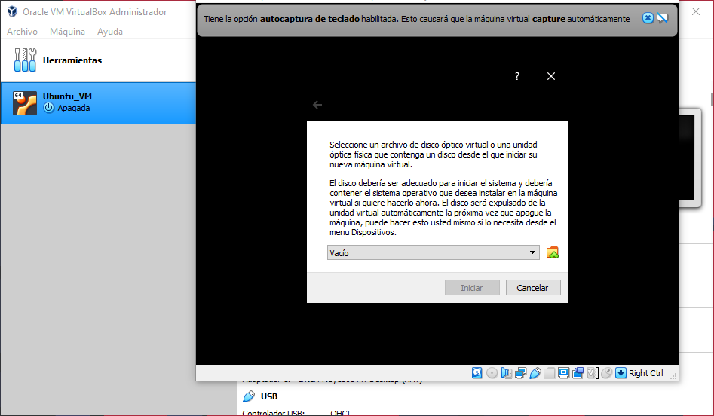The image size is (714, 416).
Task: Open the Archivo menu
Action: pyautogui.click(x=22, y=32)
